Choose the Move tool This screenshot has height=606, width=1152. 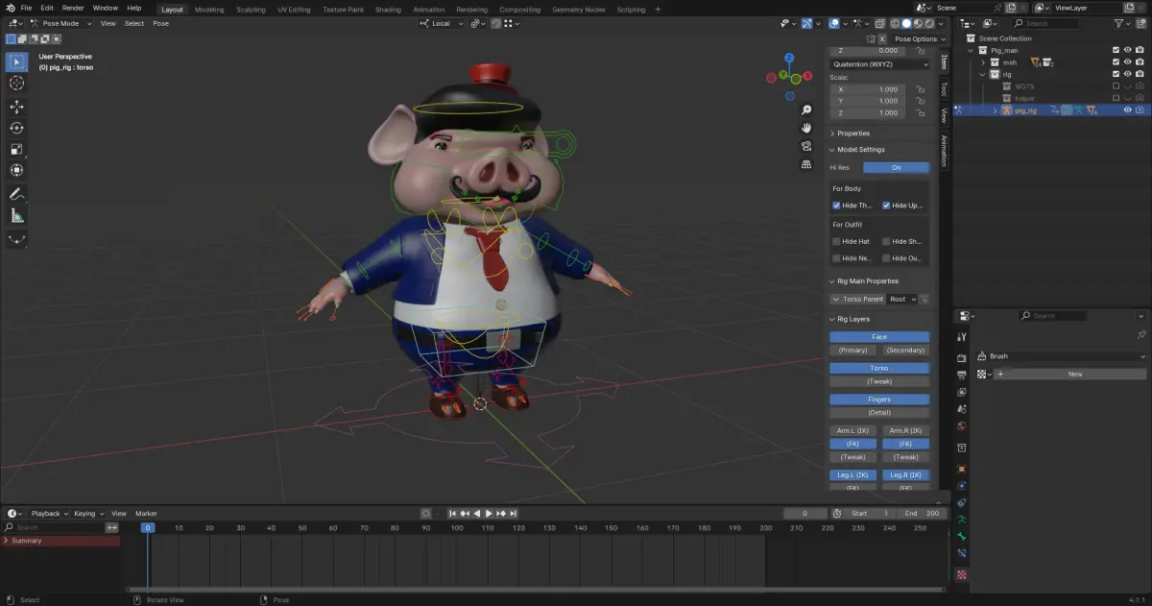(16, 107)
